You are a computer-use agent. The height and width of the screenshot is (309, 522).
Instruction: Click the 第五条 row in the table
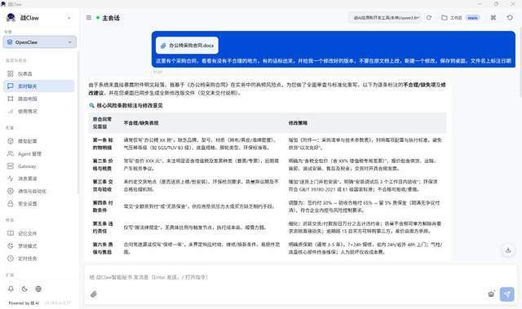(x=267, y=227)
